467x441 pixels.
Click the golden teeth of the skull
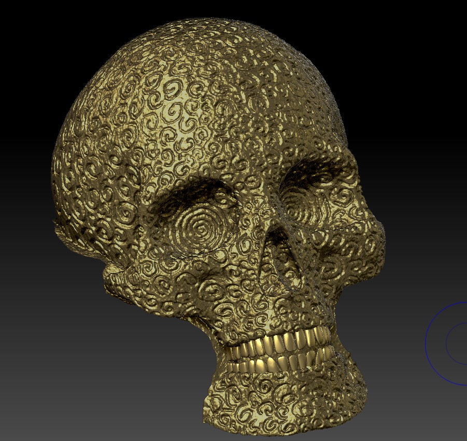coord(279,350)
